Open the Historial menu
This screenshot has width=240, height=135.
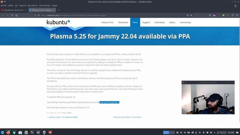[x=23, y=6]
